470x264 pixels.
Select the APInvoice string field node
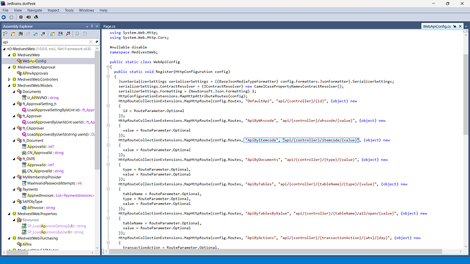click(x=41, y=208)
